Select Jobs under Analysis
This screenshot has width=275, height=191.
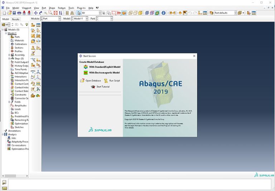[x=14, y=138]
